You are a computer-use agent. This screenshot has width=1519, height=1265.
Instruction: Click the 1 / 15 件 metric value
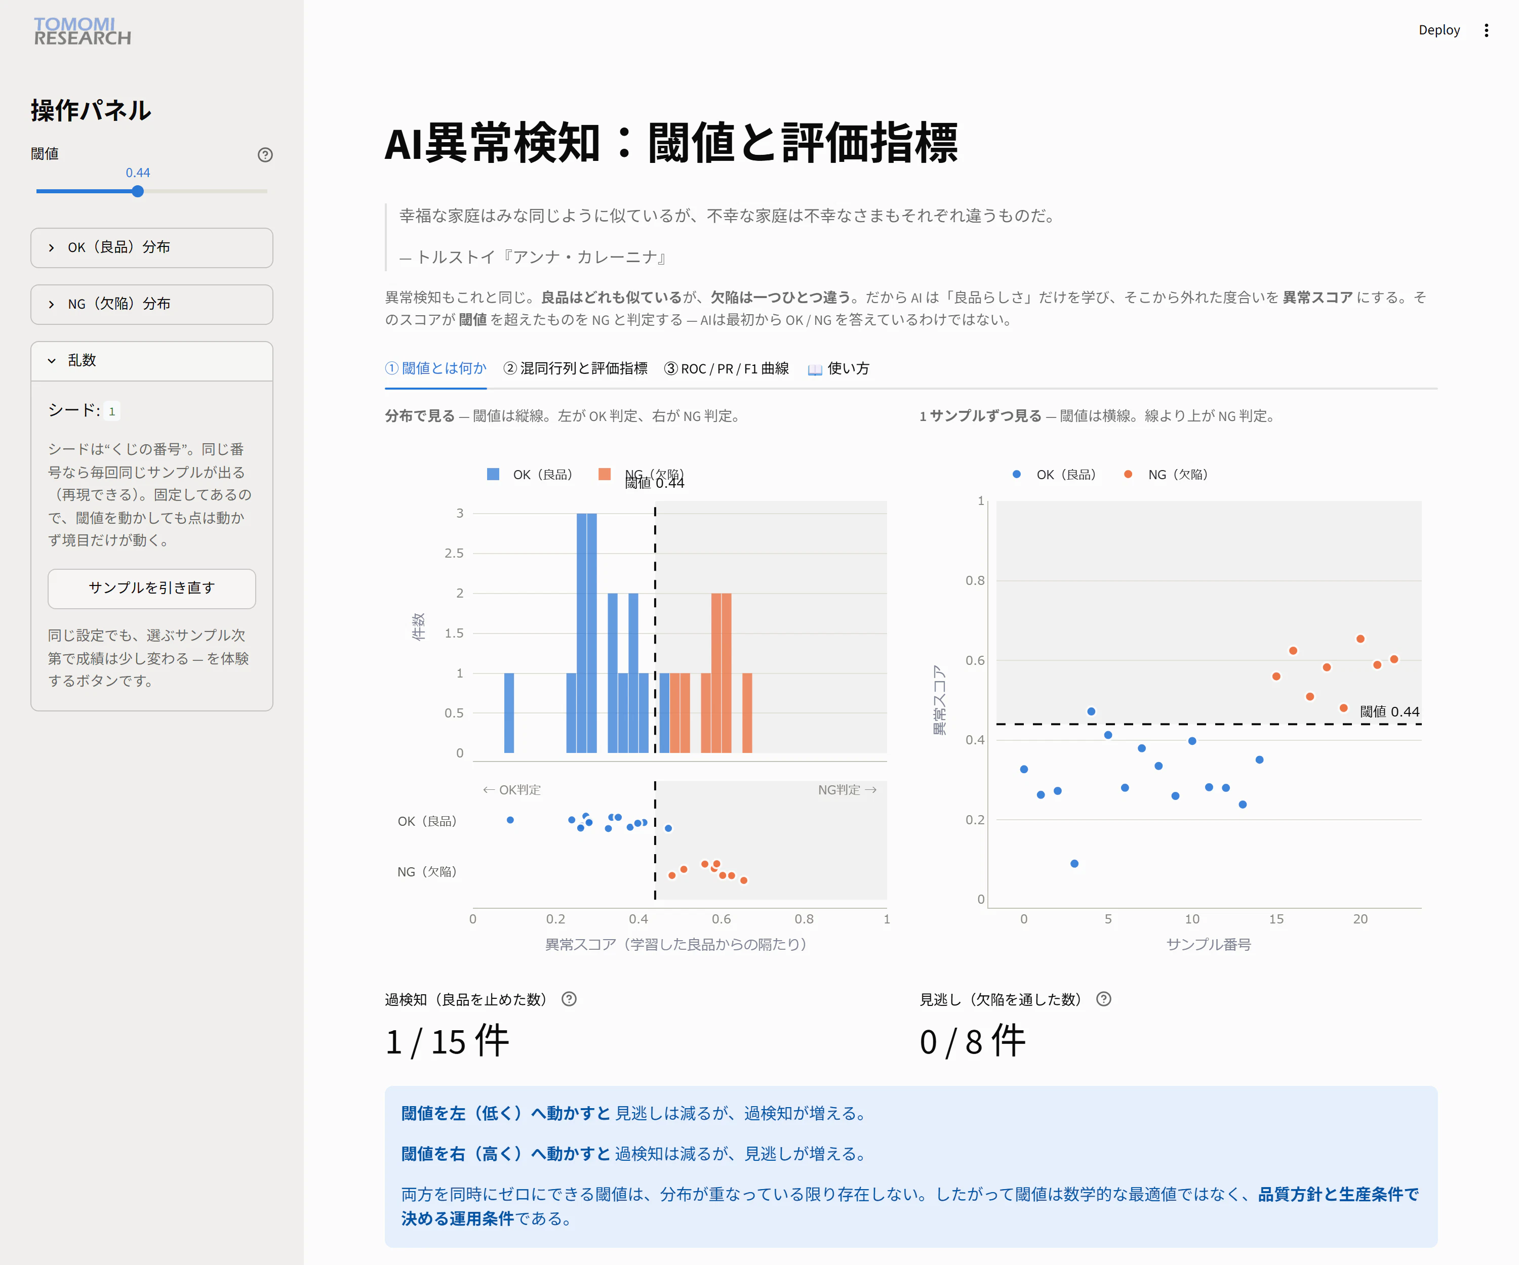[x=447, y=1042]
